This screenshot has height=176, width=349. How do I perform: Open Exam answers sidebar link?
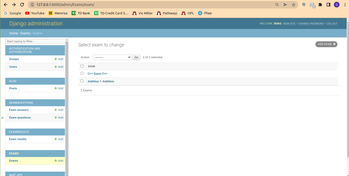[19, 110]
